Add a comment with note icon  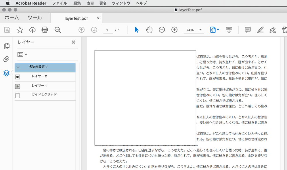click(248, 30)
